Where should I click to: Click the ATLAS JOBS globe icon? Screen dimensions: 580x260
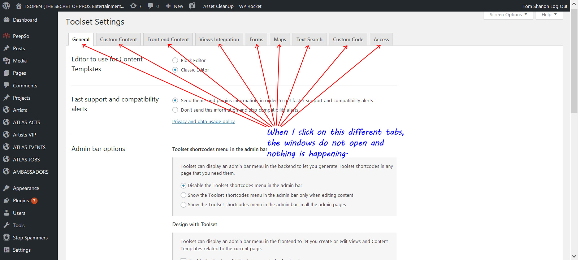pyautogui.click(x=6, y=159)
